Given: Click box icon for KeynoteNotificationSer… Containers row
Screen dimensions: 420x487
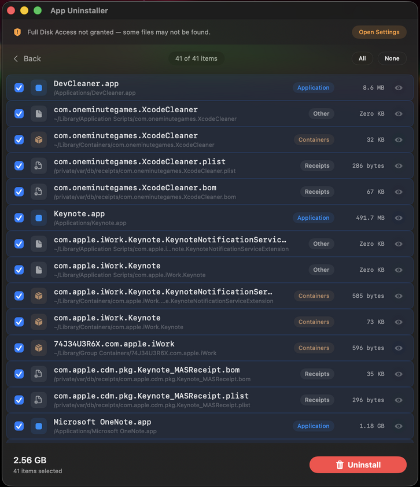Looking at the screenshot, I should click(x=39, y=296).
